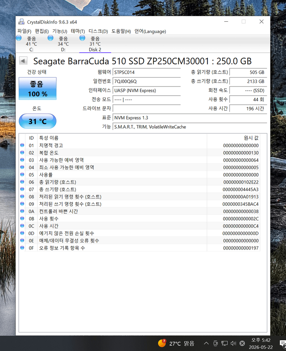Screen dimensions: 286x351
Task: Open the 파일(F) menu
Action: 24,31
